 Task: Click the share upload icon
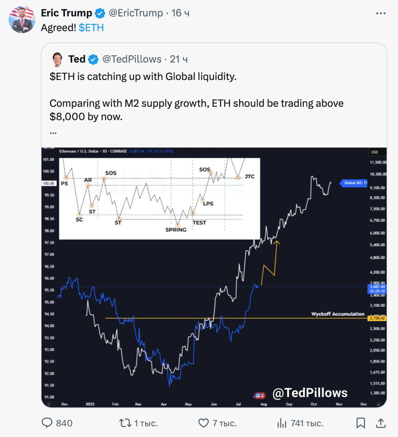[381, 423]
